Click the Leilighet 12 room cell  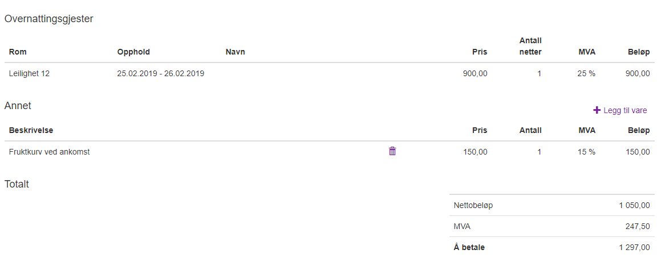(x=29, y=73)
